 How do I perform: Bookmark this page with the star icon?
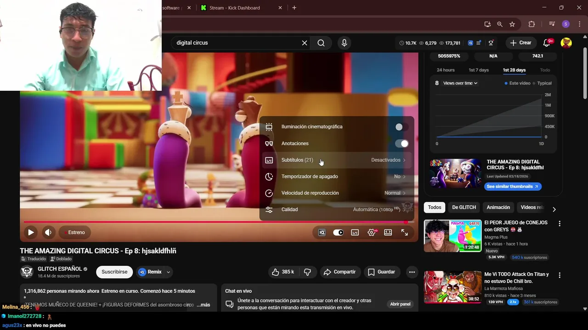coord(512,24)
